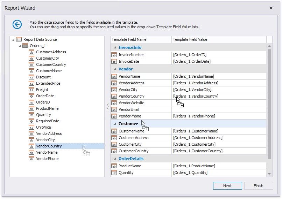Click the OrderDate clock type icon in tree
282x199 pixels.
(x=31, y=96)
